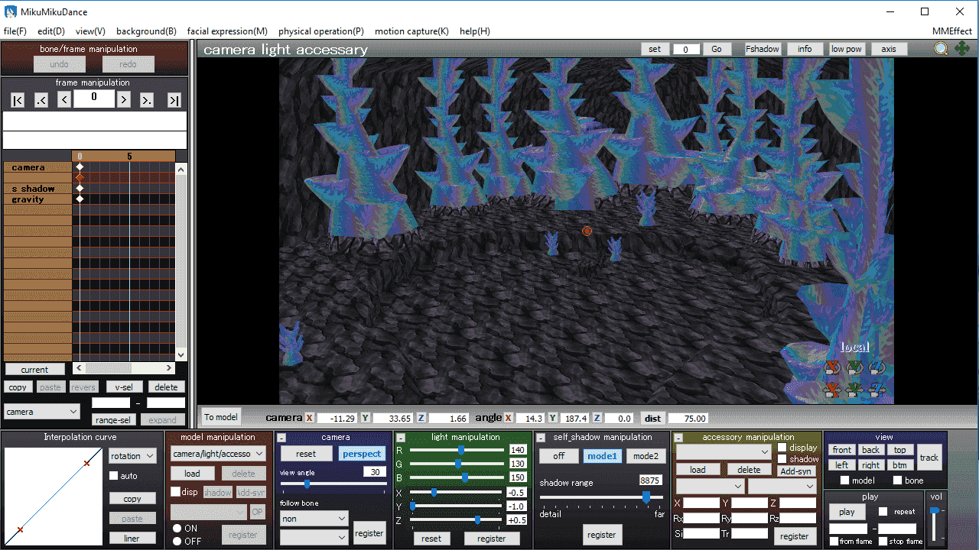
Task: Click the track button in view panel
Action: point(929,458)
